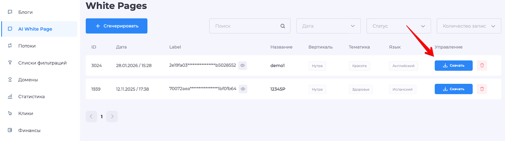The image size is (505, 141).
Task: Expand the Дата filter dropdown
Action: [x=328, y=26]
